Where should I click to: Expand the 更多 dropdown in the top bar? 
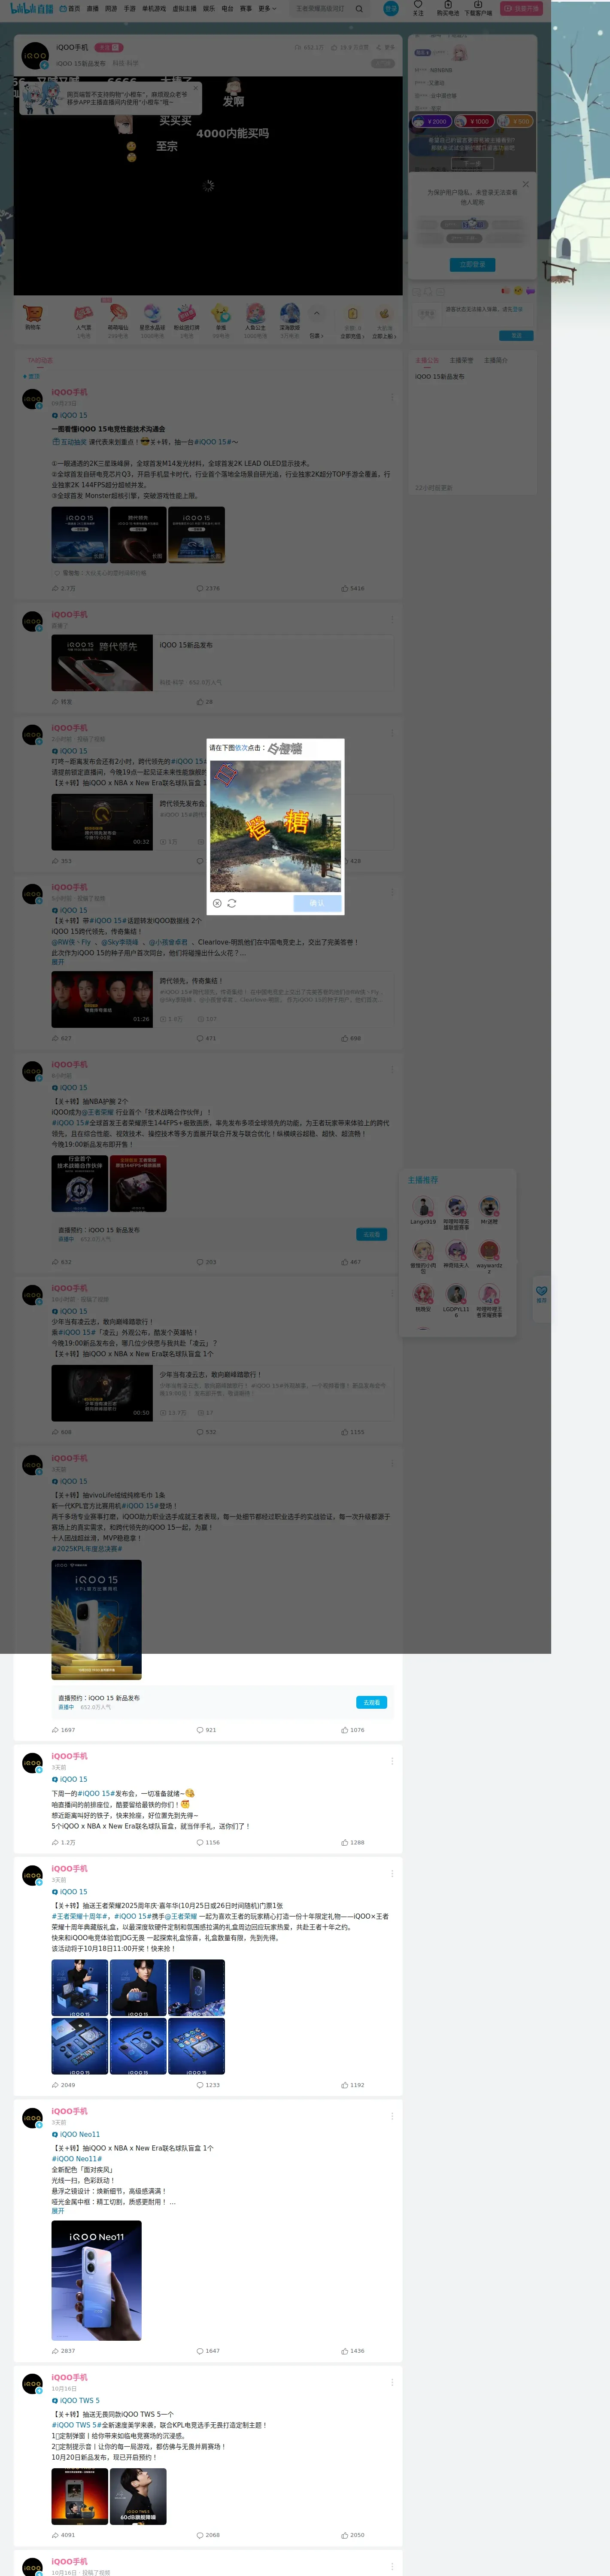(x=266, y=8)
